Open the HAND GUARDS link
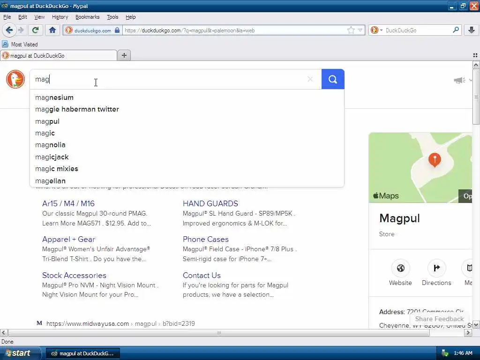This screenshot has height=360, width=480. pos(210,203)
